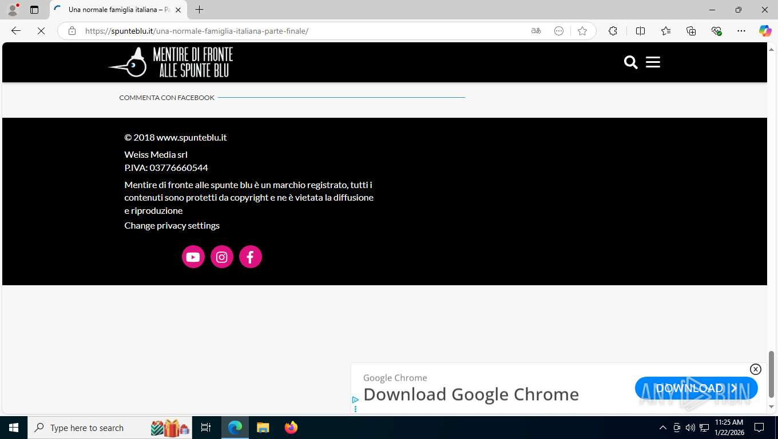Close the Google Chrome ad banner
This screenshot has width=778, height=439.
755,369
